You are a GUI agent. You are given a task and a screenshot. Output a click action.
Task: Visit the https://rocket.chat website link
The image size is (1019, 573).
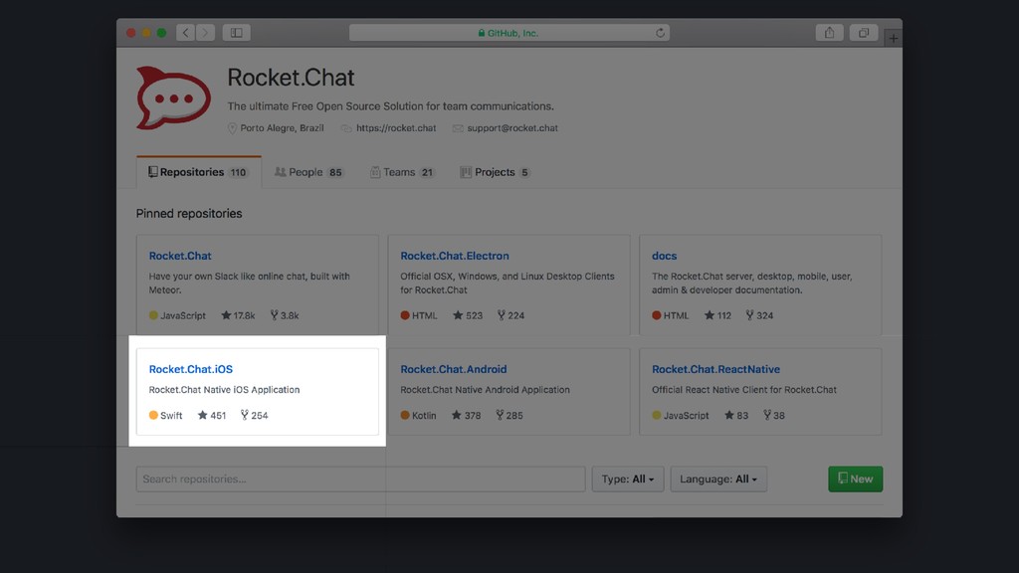pyautogui.click(x=396, y=128)
